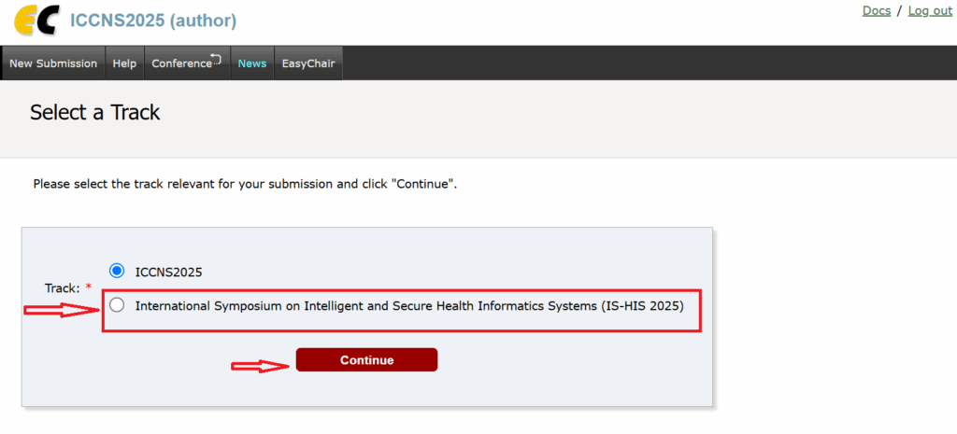This screenshot has width=957, height=434.
Task: Open the New Submission menu item
Action: (53, 63)
